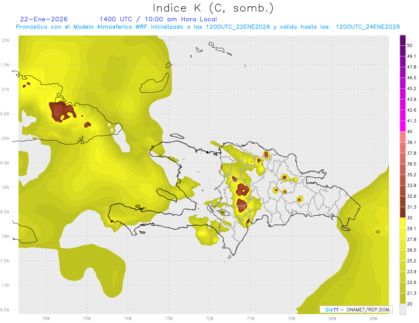
Task: Click the longitude label "76W"
Action: [x=46, y=318]
